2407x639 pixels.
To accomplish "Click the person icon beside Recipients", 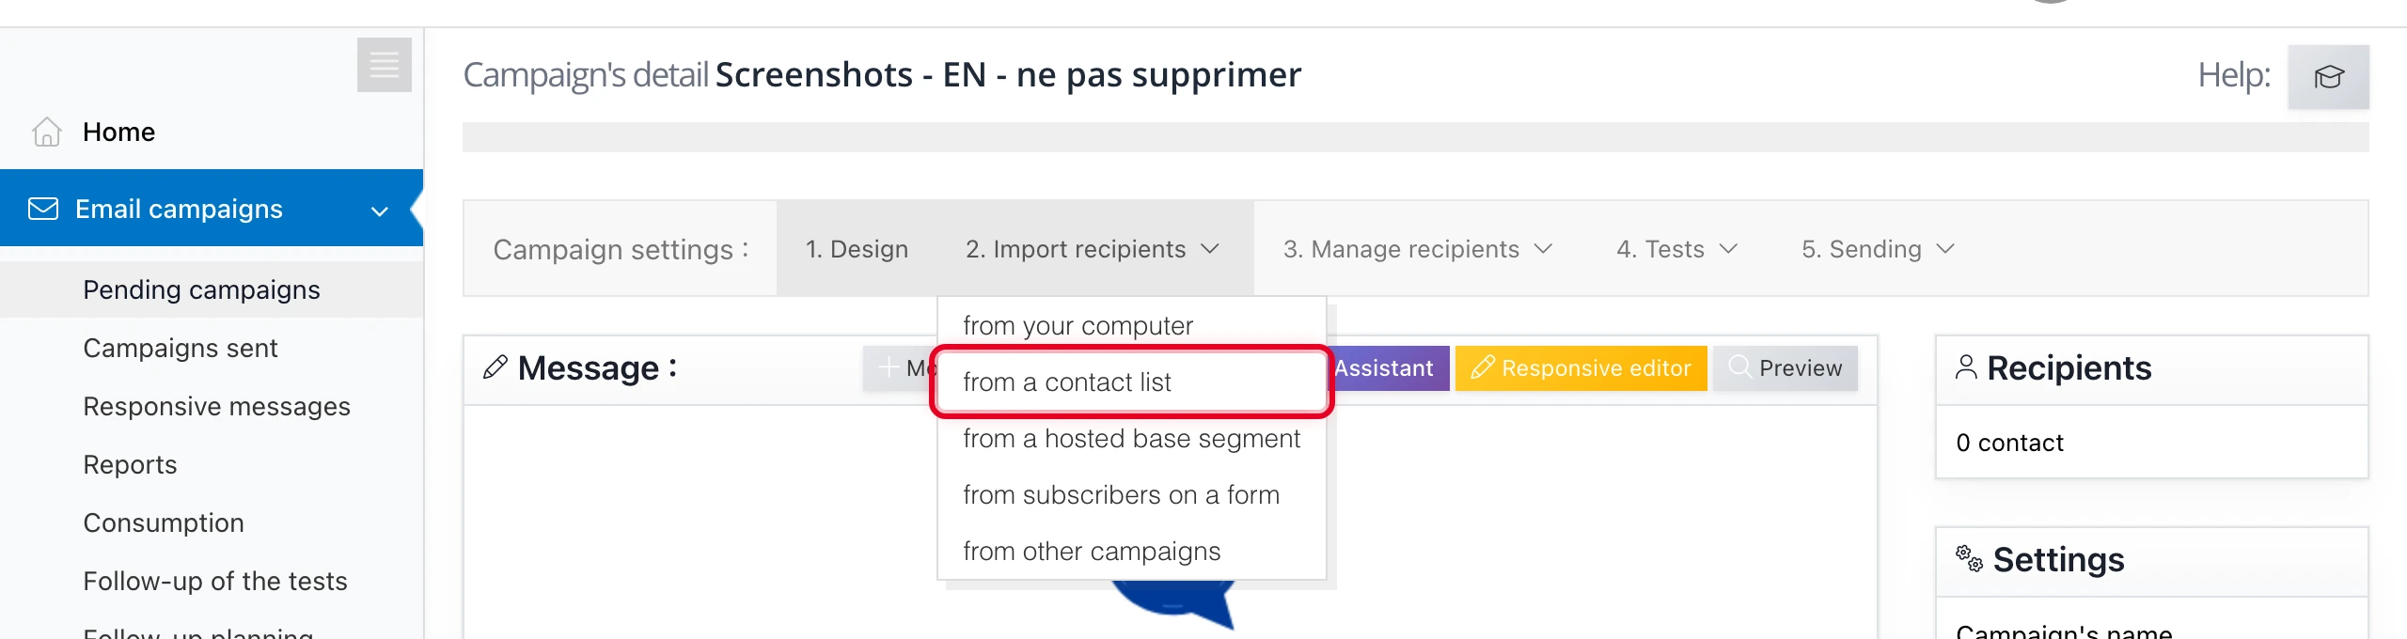I will click(1967, 367).
